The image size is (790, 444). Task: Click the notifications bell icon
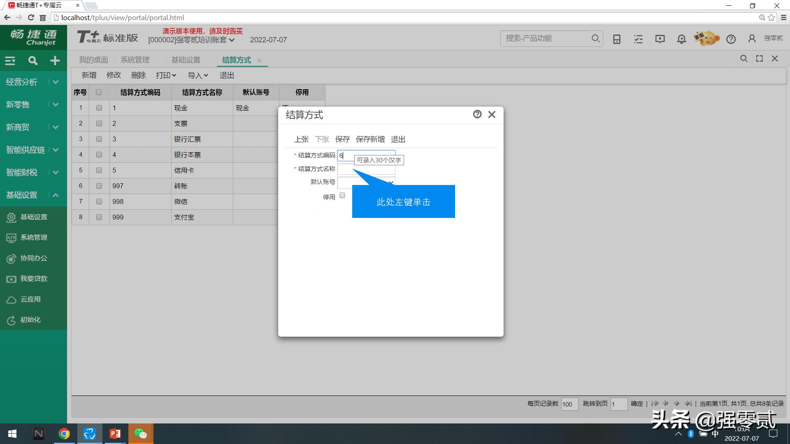coord(681,39)
